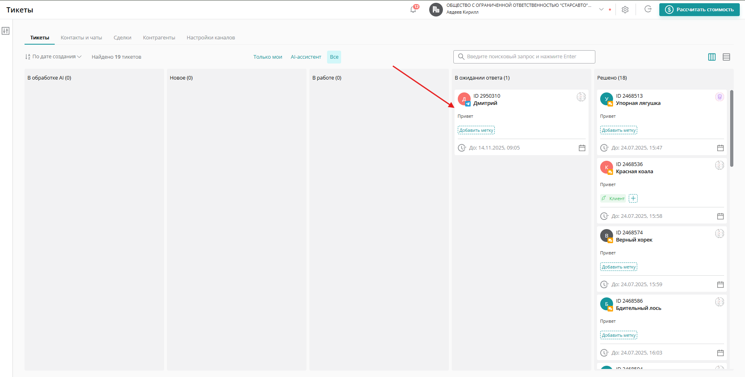Click deadline До: 14.11.2025, 09:05

(494, 148)
